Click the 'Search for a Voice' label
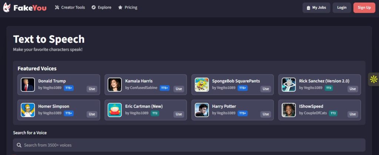Screen dimensions: 379x155 pyautogui.click(x=30, y=133)
